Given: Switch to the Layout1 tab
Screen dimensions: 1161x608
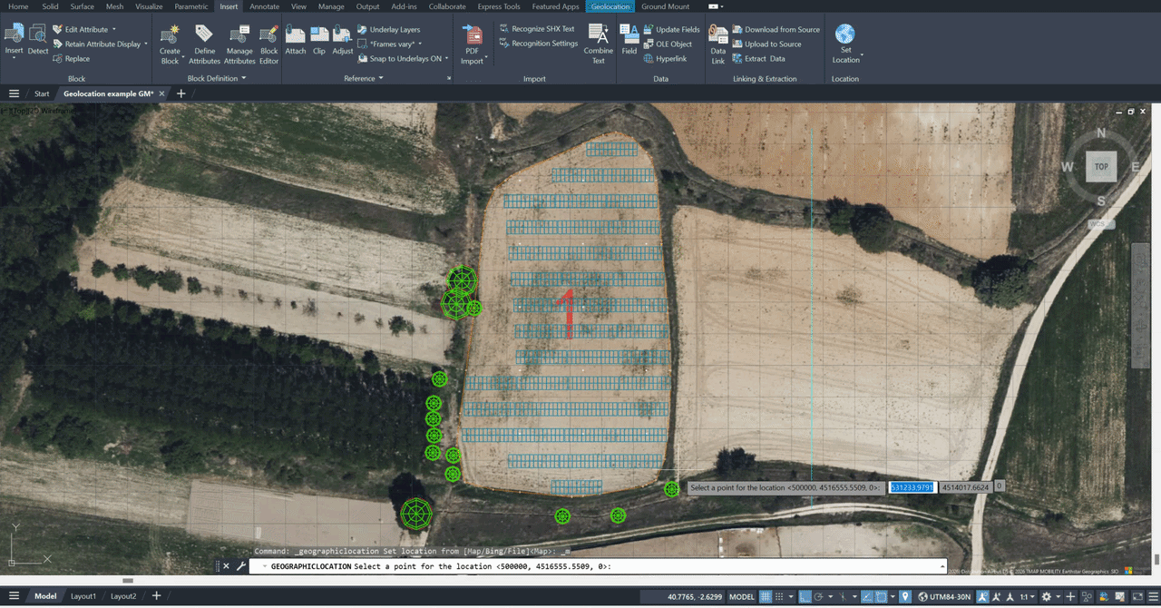Looking at the screenshot, I should [x=83, y=596].
